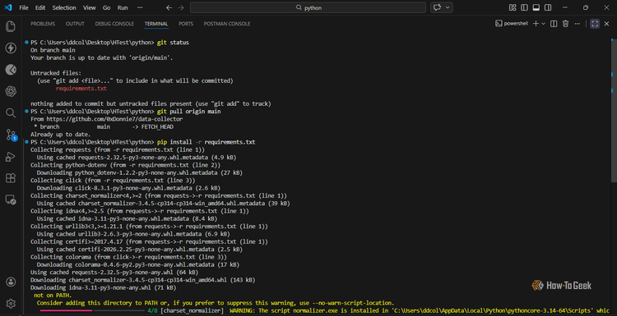This screenshot has height=316, width=617.
Task: Open the Run menu
Action: click(123, 7)
